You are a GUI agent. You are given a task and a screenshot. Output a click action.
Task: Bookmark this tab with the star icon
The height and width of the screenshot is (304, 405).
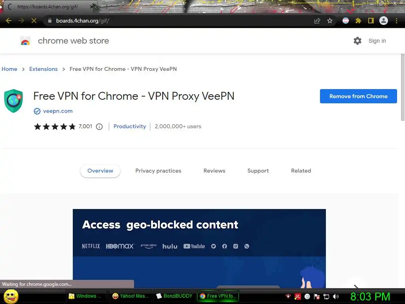click(330, 21)
